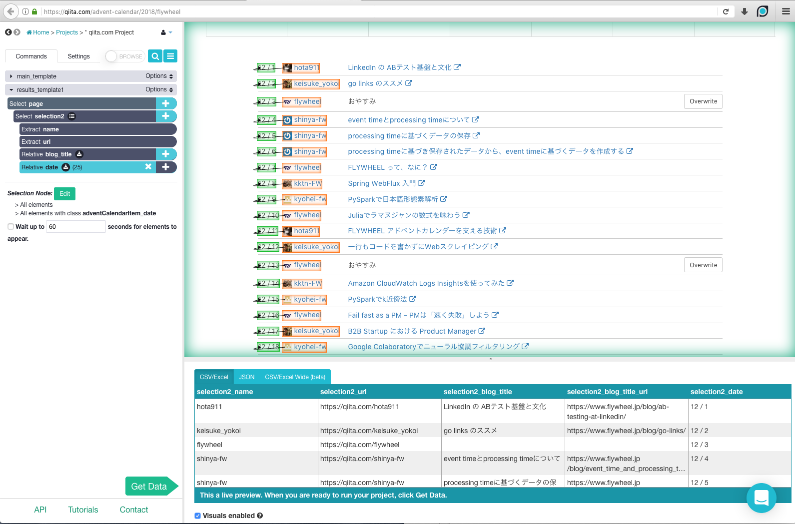Open the user account menu
Screen dimensions: 795x524
tap(166, 32)
